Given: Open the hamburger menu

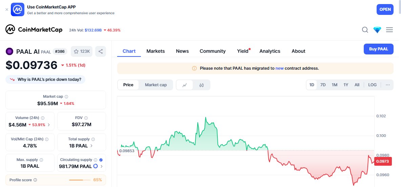Looking at the screenshot, I should [389, 30].
